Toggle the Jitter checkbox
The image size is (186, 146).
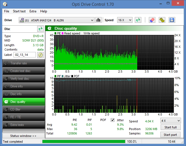pyautogui.click(x=112, y=120)
